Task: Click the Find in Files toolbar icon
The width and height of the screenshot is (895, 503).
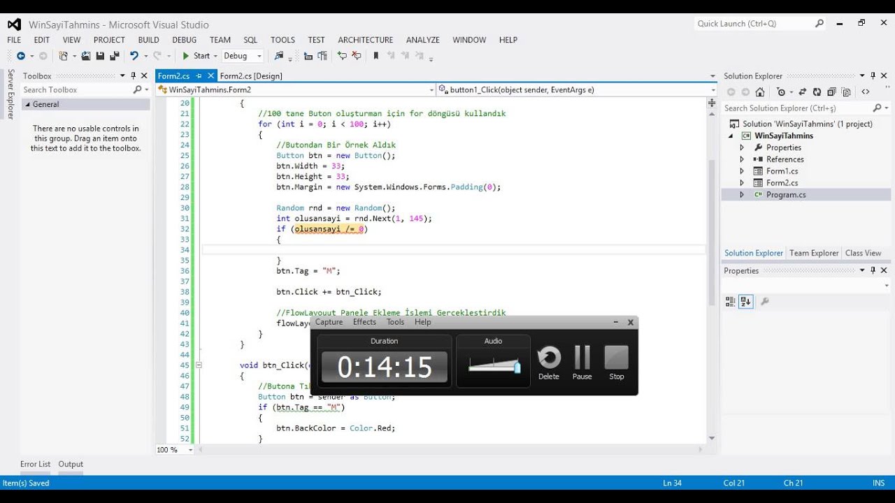Action: pos(279,56)
